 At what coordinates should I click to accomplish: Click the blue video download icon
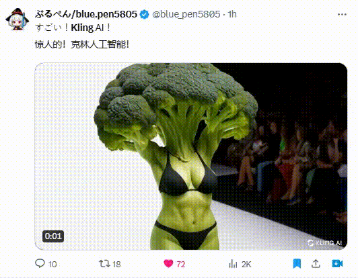pos(337,264)
